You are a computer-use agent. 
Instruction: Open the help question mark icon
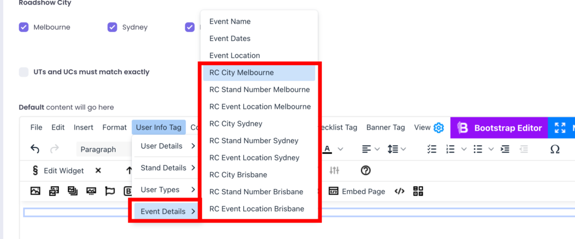pos(366,171)
